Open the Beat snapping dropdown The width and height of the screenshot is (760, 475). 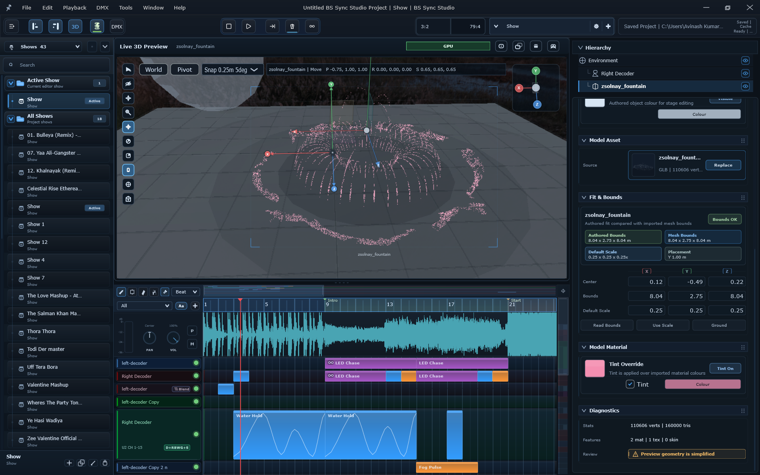coord(186,292)
